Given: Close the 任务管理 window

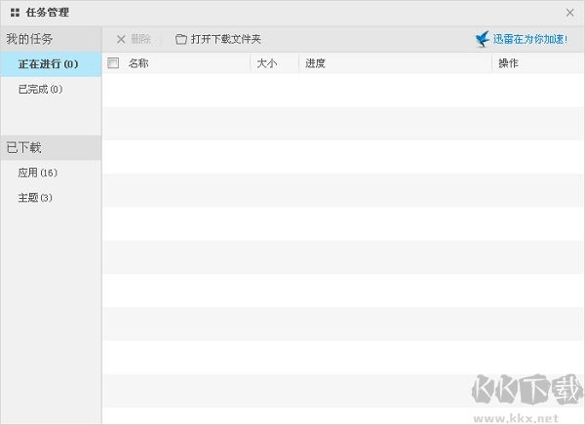Looking at the screenshot, I should tap(569, 13).
